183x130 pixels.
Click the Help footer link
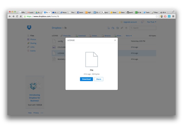click(x=30, y=113)
